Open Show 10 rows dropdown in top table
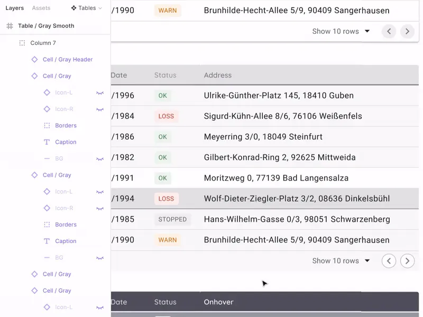The width and height of the screenshot is (423, 317). pyautogui.click(x=341, y=31)
